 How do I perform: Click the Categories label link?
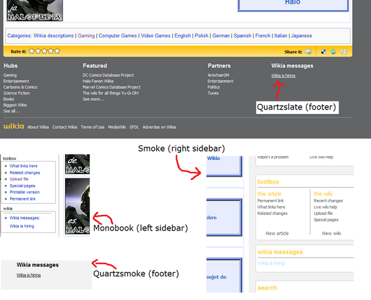point(19,36)
